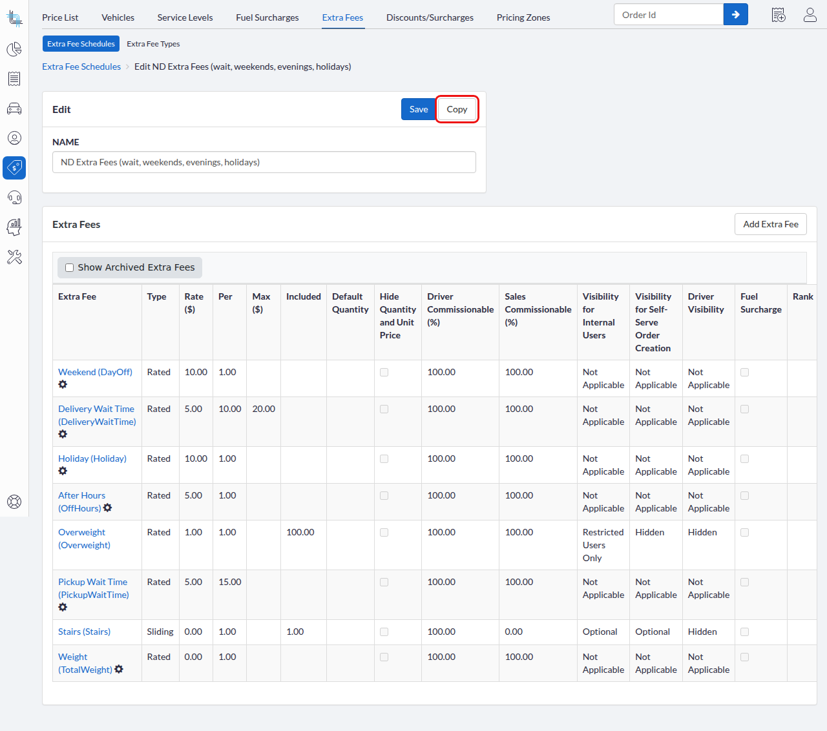Open the user accounts circle icon in sidebar
The height and width of the screenshot is (731, 827).
tap(14, 138)
